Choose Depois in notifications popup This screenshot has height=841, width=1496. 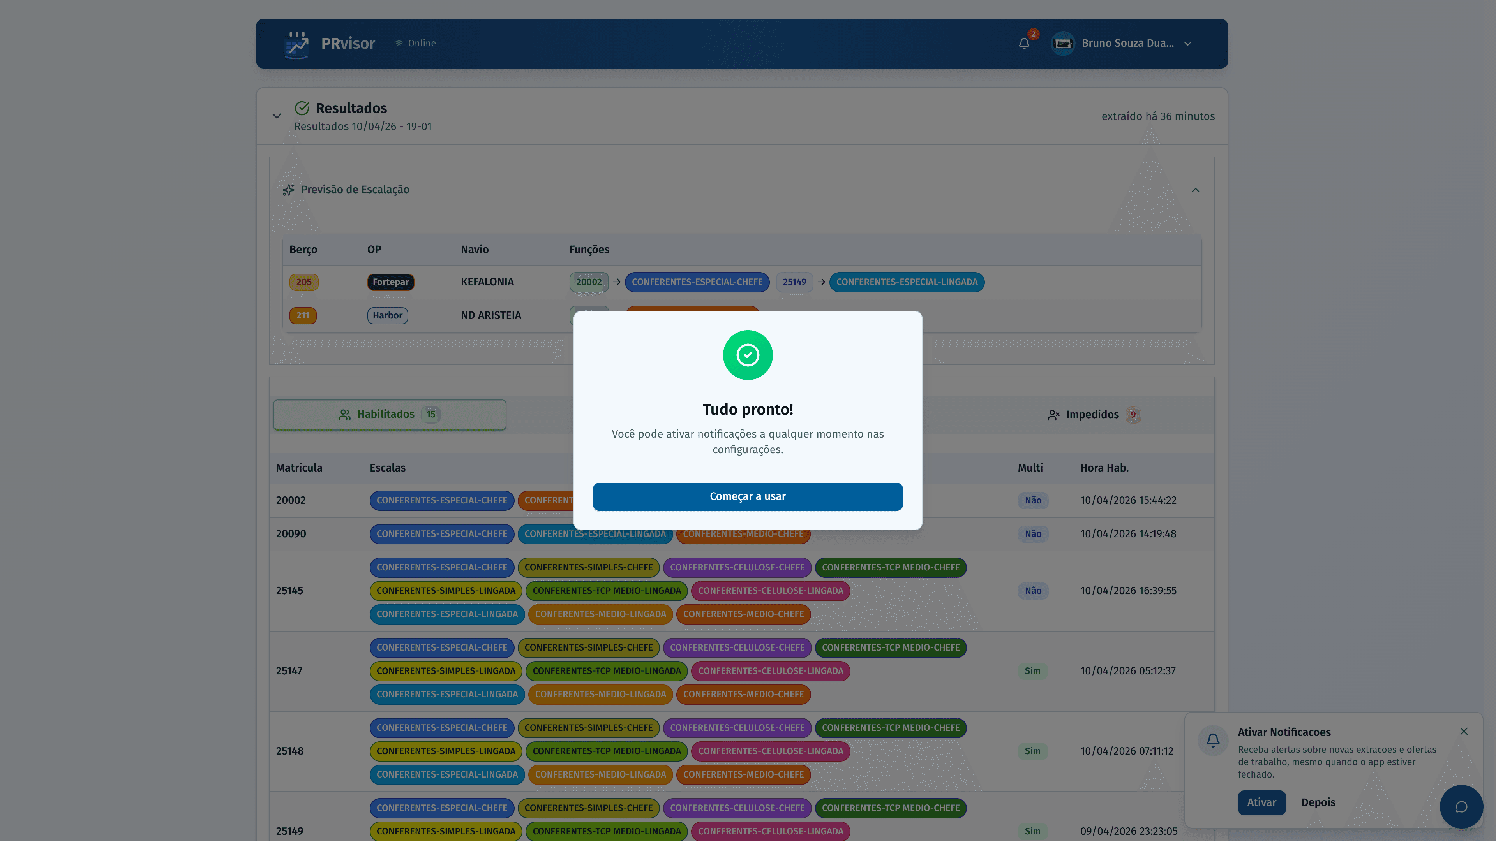click(1318, 802)
